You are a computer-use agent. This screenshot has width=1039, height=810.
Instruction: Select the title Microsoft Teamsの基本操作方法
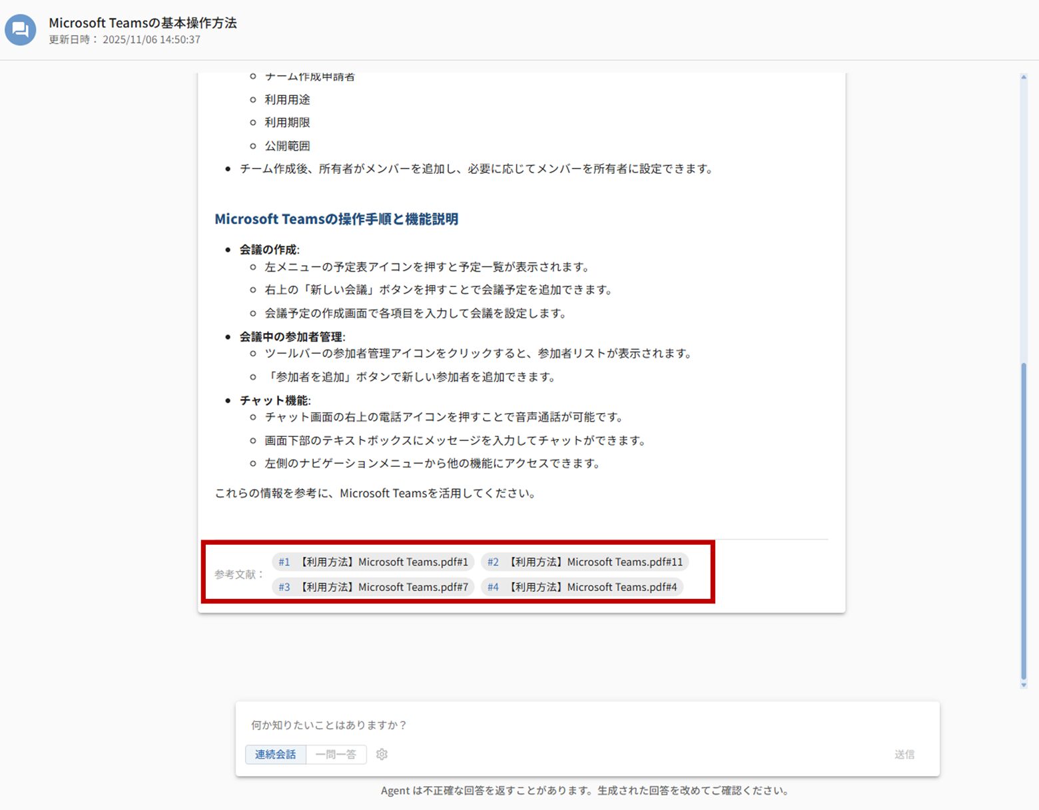click(142, 23)
